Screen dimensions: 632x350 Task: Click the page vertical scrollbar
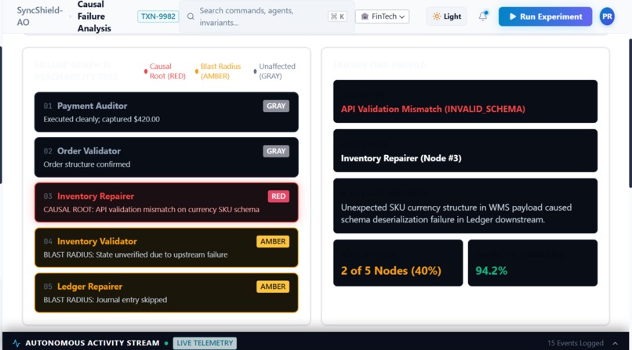pyautogui.click(x=630, y=113)
